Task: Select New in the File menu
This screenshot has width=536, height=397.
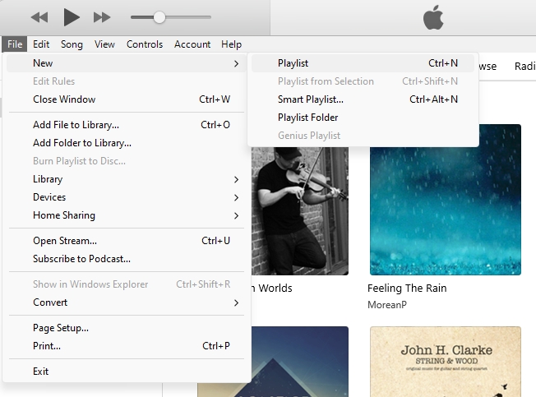Action: point(126,63)
